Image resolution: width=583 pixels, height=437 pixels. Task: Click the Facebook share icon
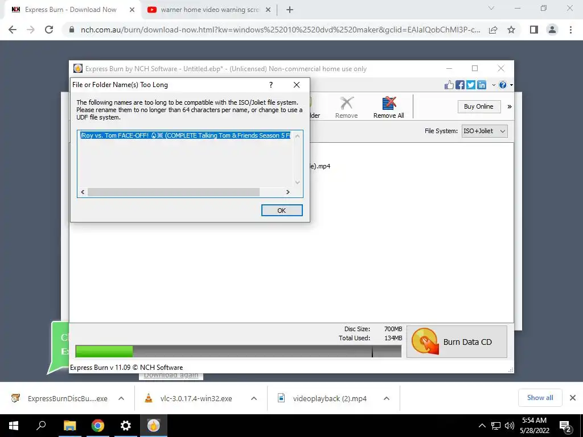[460, 85]
